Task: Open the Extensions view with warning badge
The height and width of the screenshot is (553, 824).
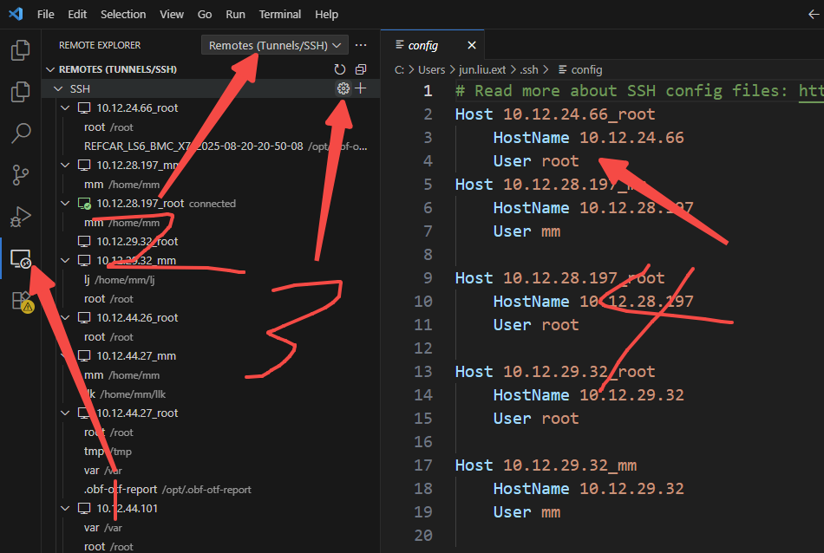Action: [19, 299]
